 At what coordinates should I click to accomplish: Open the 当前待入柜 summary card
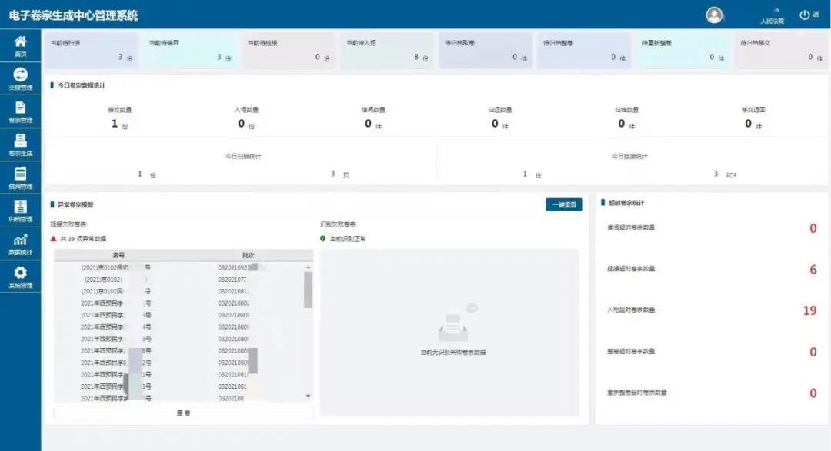coord(387,50)
